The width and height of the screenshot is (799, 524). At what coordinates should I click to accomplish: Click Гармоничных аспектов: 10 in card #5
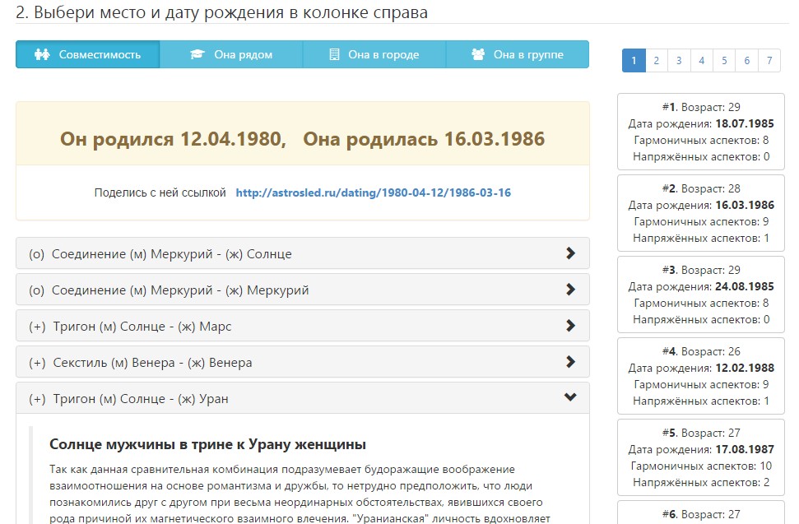tap(701, 466)
